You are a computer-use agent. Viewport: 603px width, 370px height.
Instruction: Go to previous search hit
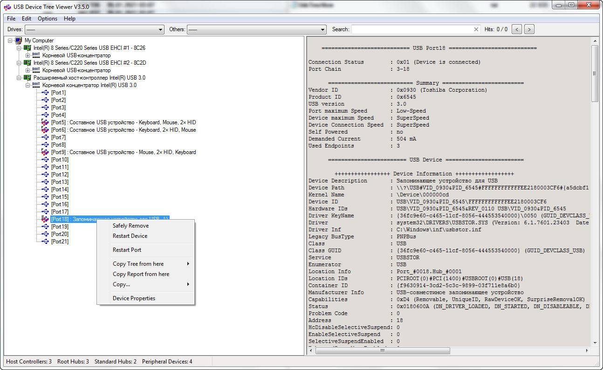(516, 29)
